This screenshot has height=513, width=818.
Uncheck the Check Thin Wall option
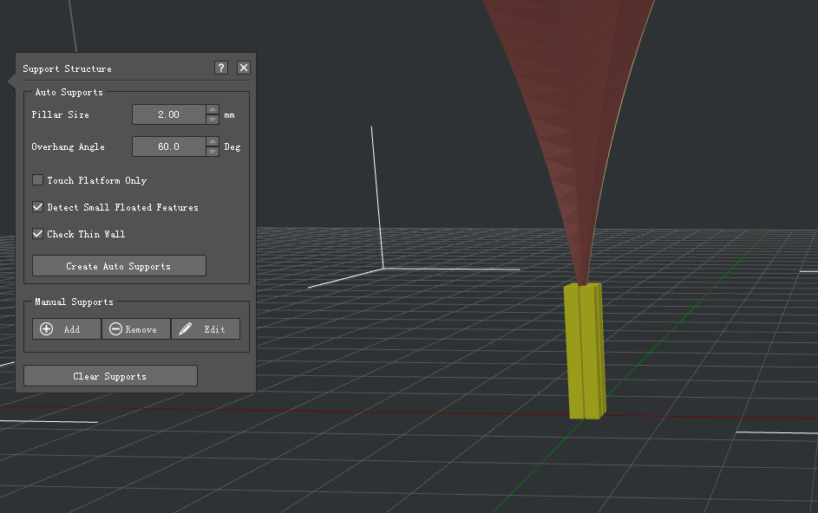(37, 233)
